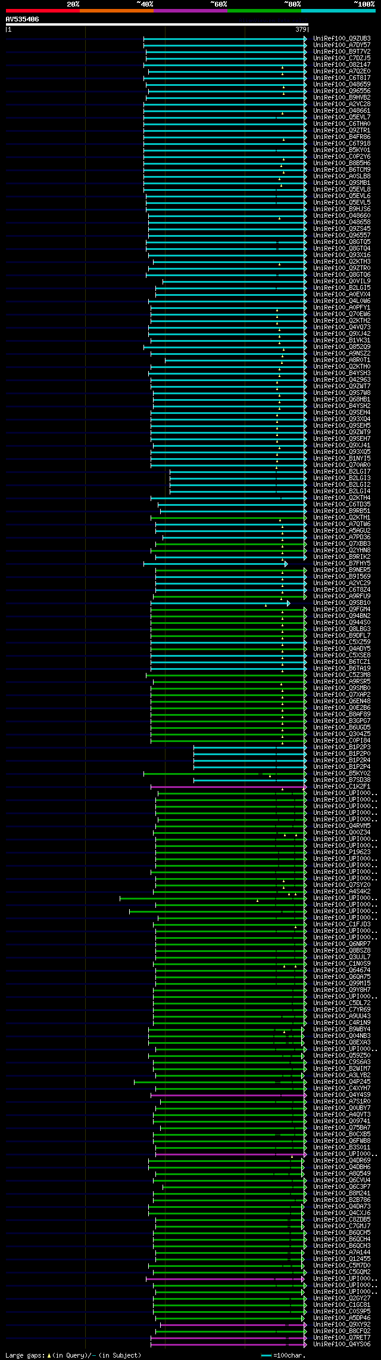Choose hit UniRef100_B8B5H6
381x1360 pixels.
click(342, 163)
